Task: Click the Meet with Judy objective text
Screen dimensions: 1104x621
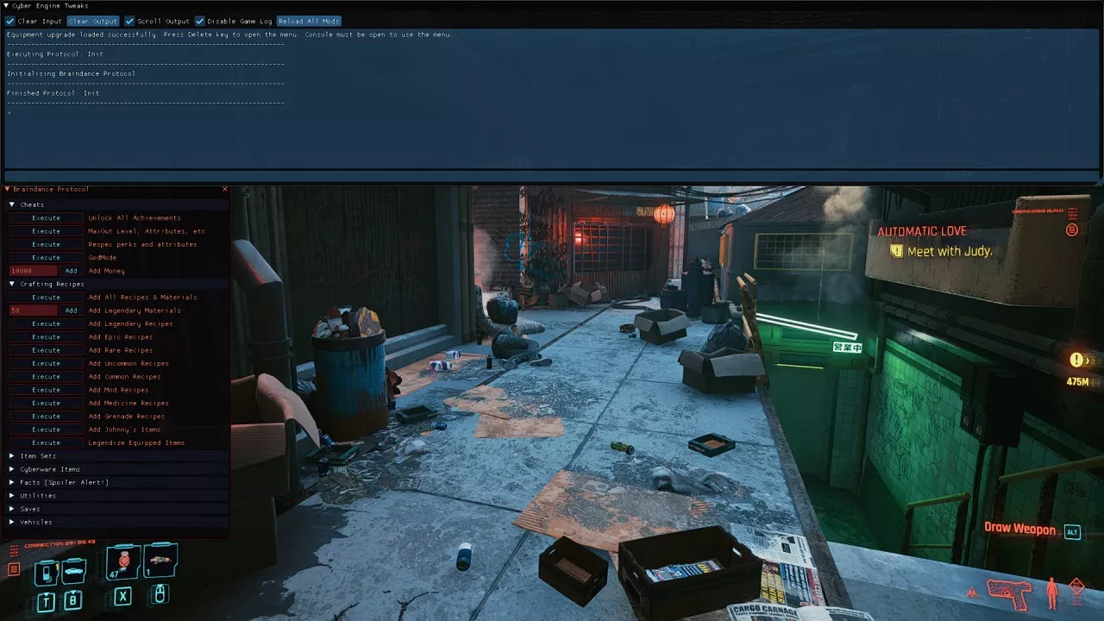Action: 950,252
